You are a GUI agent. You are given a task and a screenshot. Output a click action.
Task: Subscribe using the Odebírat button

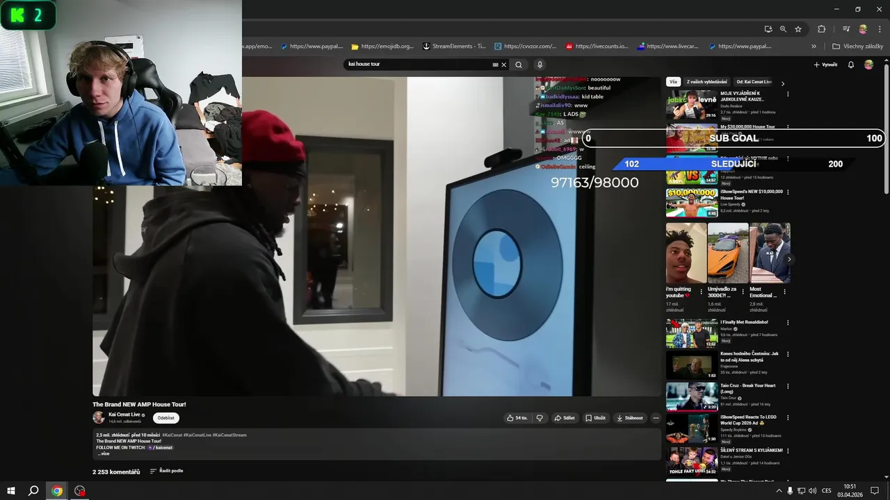click(x=166, y=418)
